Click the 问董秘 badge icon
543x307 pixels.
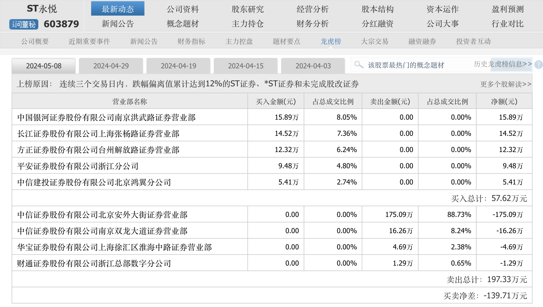[x=24, y=24]
